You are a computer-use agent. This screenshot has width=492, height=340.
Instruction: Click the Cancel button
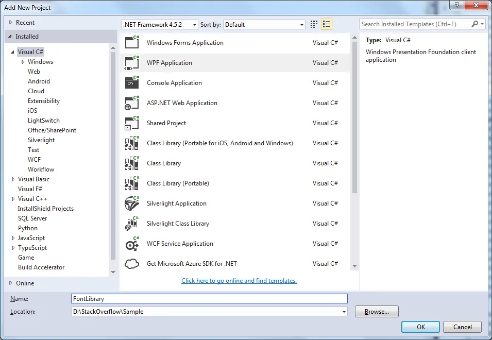pos(462,327)
